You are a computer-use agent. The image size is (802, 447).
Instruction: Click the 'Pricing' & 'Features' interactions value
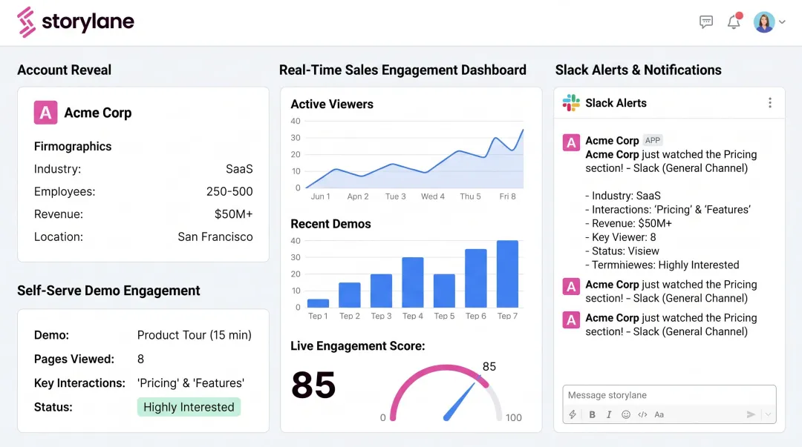pyautogui.click(x=191, y=383)
